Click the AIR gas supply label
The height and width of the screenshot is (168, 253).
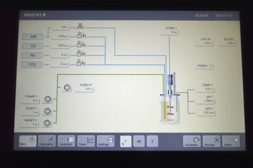(x=34, y=37)
